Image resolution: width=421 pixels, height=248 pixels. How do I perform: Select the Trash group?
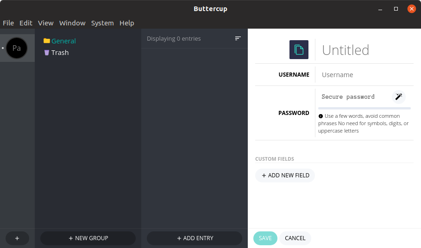pos(60,53)
